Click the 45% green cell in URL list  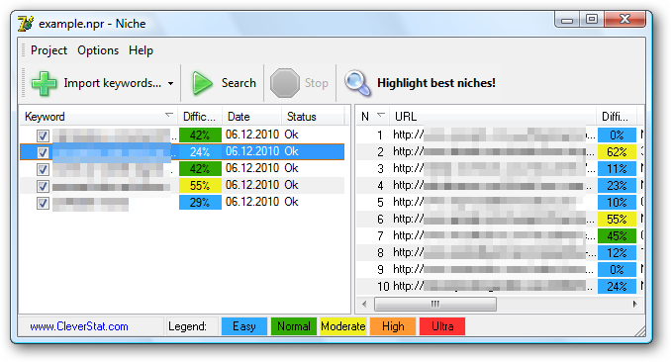[617, 235]
